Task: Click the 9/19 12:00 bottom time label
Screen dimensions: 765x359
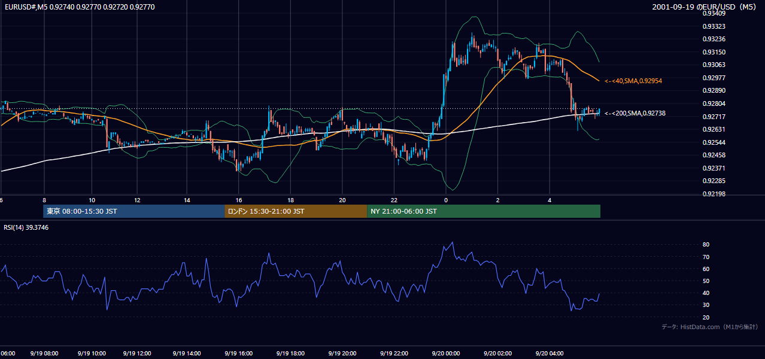Action: pyautogui.click(x=138, y=354)
